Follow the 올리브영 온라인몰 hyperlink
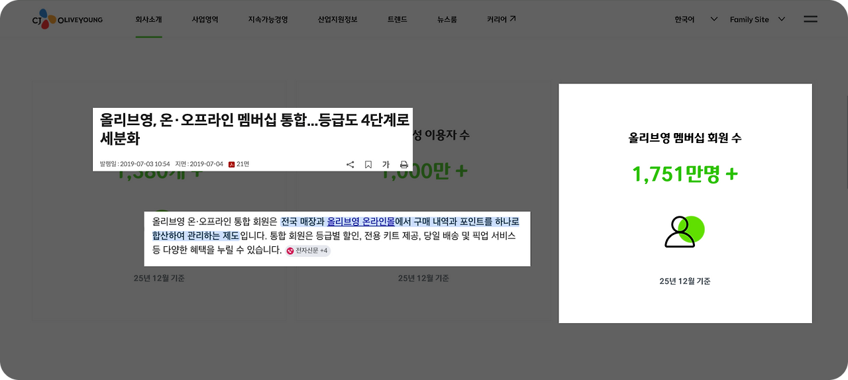This screenshot has height=380, width=848. [360, 221]
